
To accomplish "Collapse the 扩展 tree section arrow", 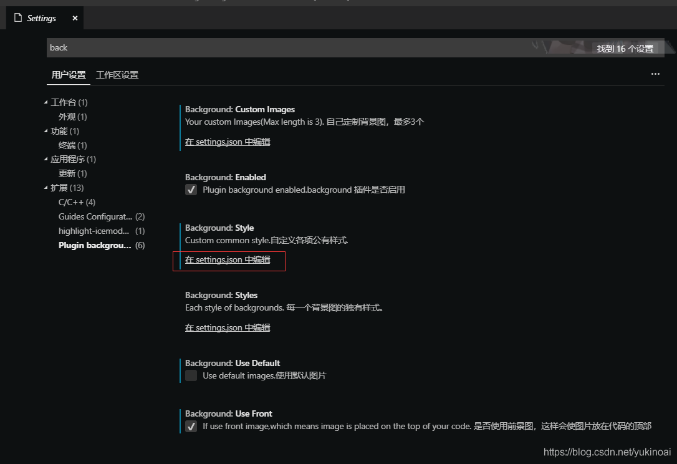I will (x=46, y=188).
